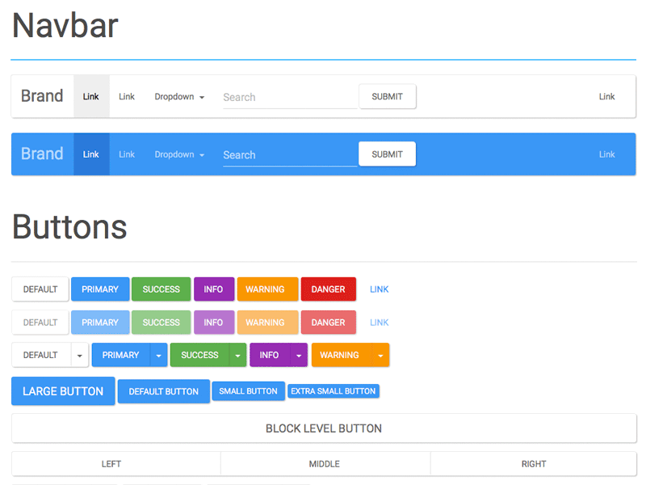Screen dimensions: 646x485
Task: Expand Dropdown menu in the white navbar
Action: [179, 96]
